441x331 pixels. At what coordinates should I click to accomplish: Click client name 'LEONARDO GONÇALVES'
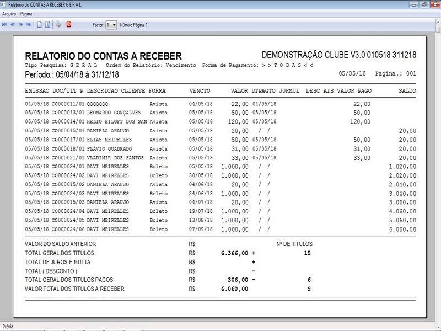(114, 113)
